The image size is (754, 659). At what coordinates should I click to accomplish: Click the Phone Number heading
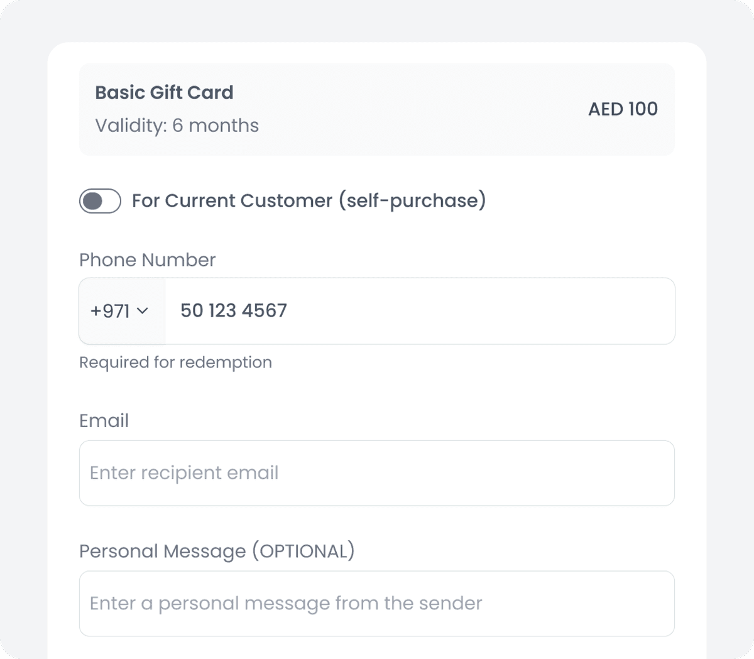[x=147, y=259]
